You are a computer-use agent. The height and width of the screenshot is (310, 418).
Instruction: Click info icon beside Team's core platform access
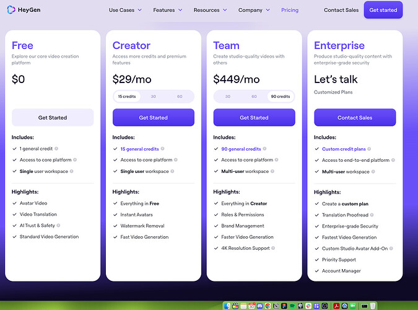click(x=276, y=160)
